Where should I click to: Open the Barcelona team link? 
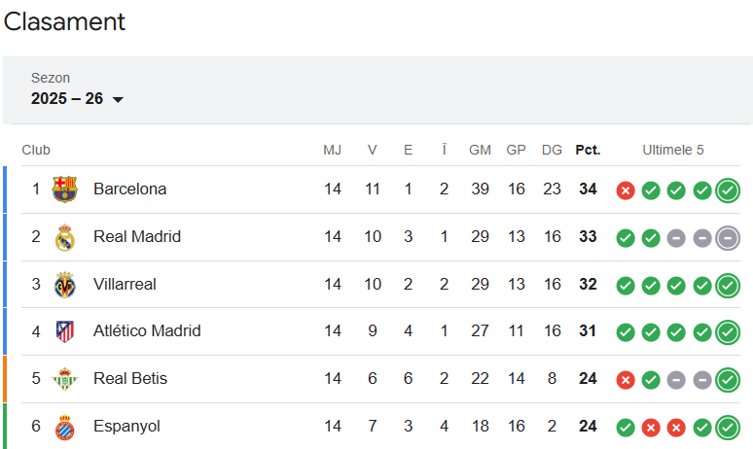pos(129,190)
